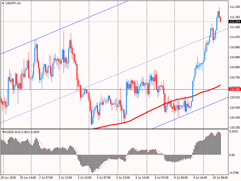Click the 29 Jun 14:00 time label
241x181 pixels.
click(28, 178)
